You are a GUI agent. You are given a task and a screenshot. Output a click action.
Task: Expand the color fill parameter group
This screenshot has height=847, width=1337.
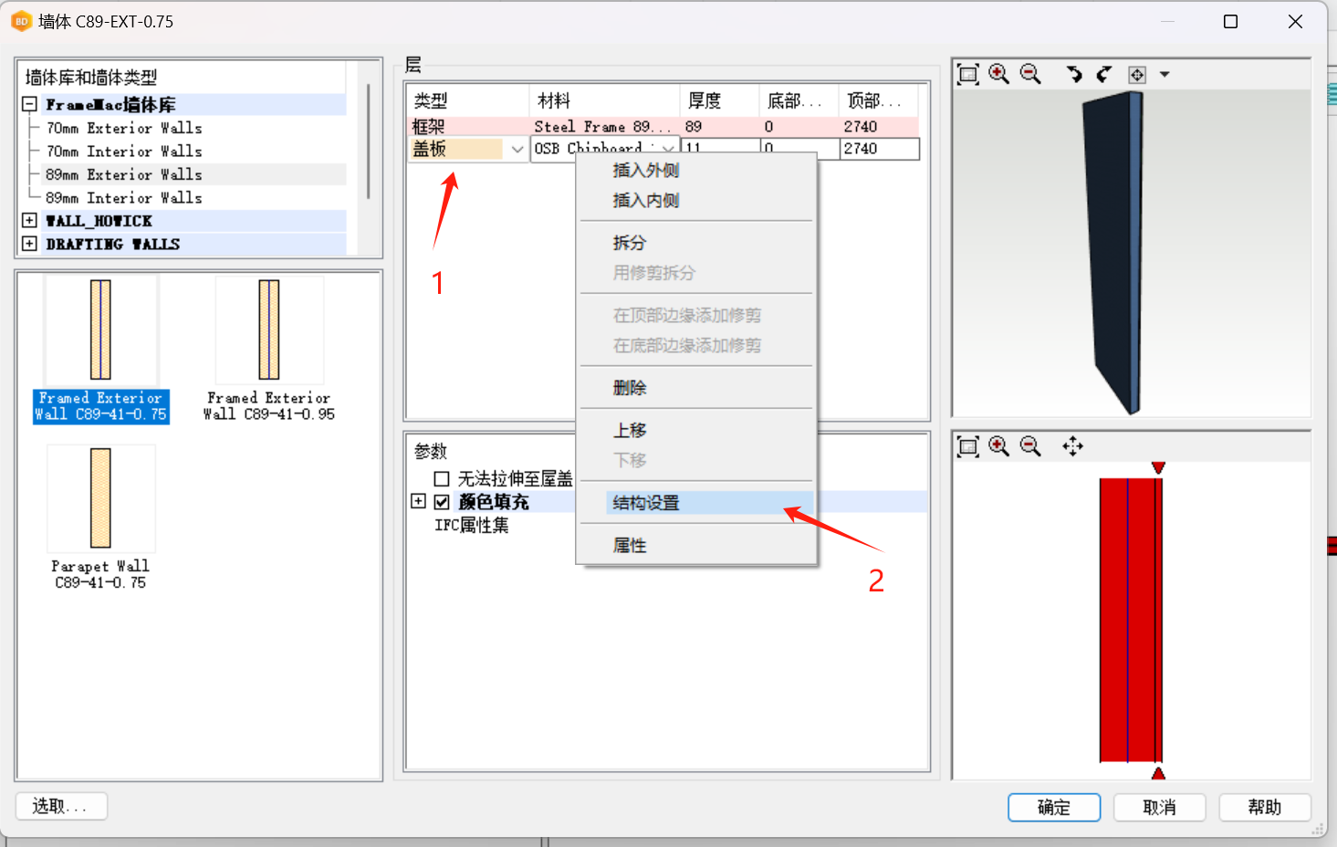pyautogui.click(x=418, y=501)
